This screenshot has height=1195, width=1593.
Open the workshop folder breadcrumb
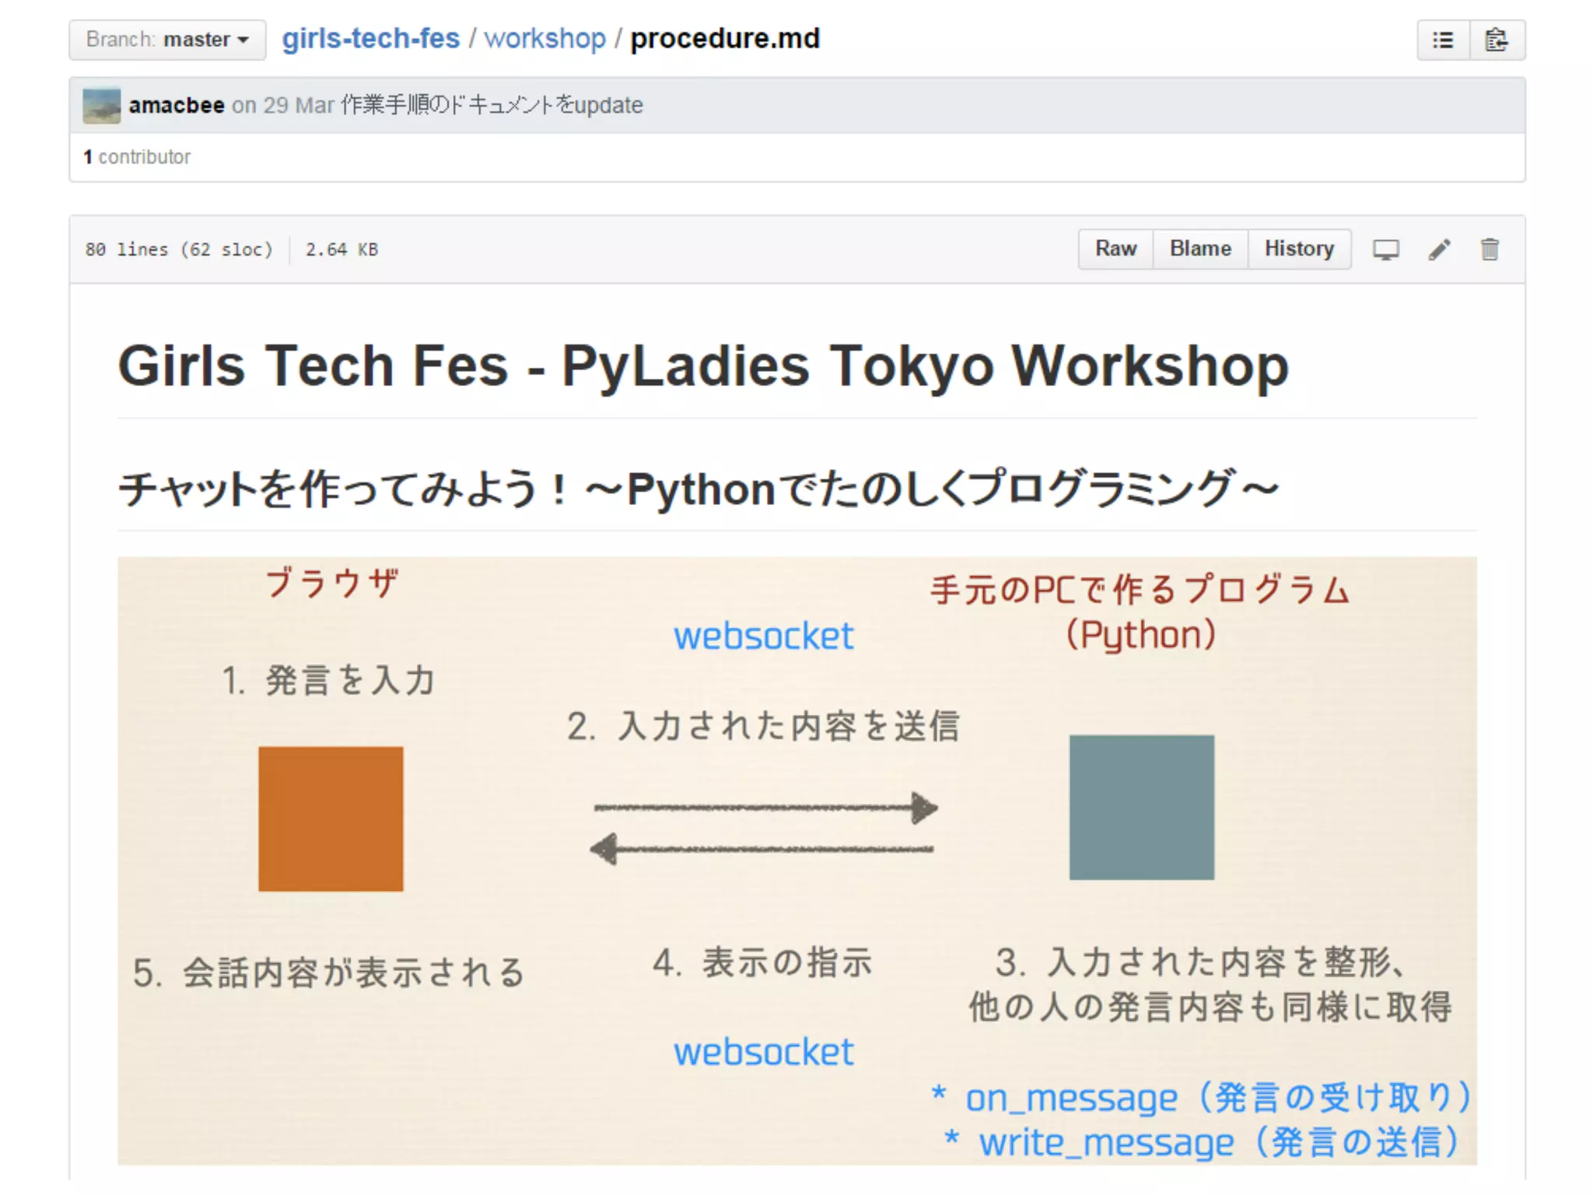[544, 38]
